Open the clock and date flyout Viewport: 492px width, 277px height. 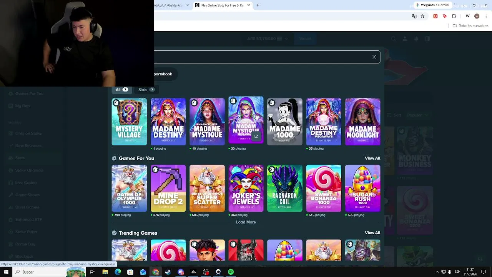click(x=470, y=272)
